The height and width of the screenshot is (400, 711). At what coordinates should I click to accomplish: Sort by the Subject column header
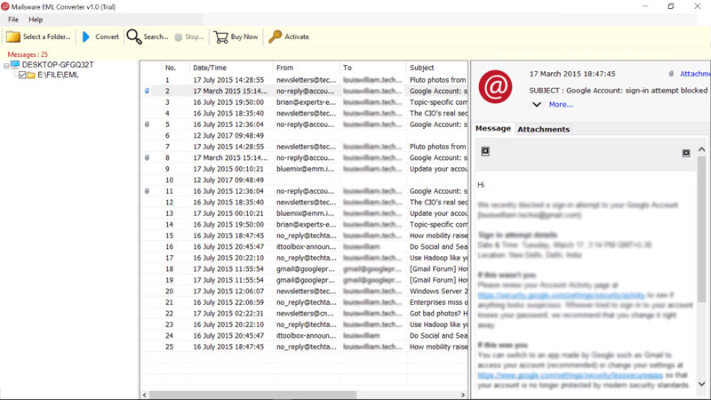[x=436, y=68]
